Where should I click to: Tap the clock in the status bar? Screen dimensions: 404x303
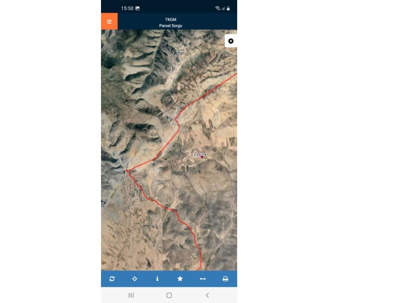coord(127,8)
